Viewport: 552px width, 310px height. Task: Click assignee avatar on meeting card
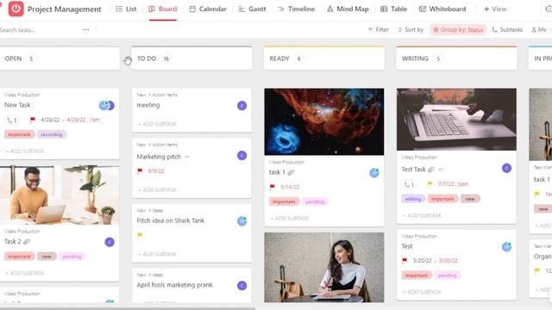tap(241, 105)
